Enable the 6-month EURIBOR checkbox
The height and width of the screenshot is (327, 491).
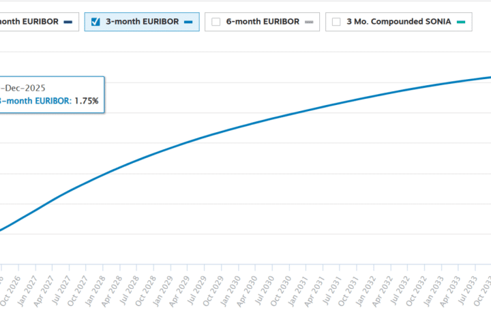click(216, 22)
